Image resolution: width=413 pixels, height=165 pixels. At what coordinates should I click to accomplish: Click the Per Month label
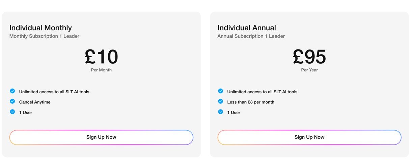pyautogui.click(x=101, y=70)
